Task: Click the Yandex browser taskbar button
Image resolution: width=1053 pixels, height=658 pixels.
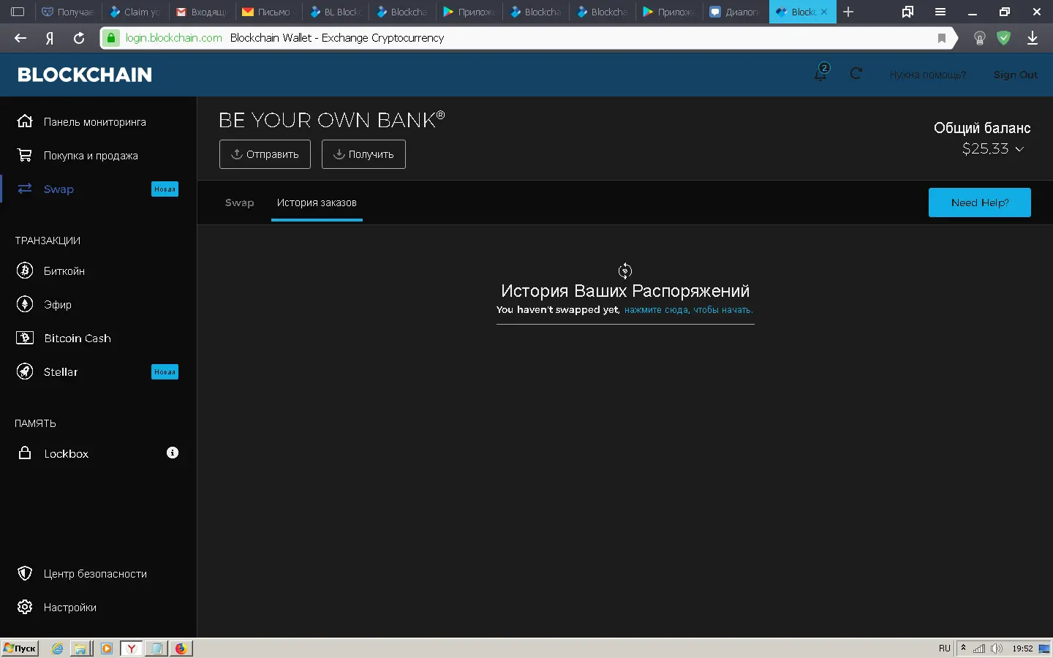Action: [x=131, y=648]
